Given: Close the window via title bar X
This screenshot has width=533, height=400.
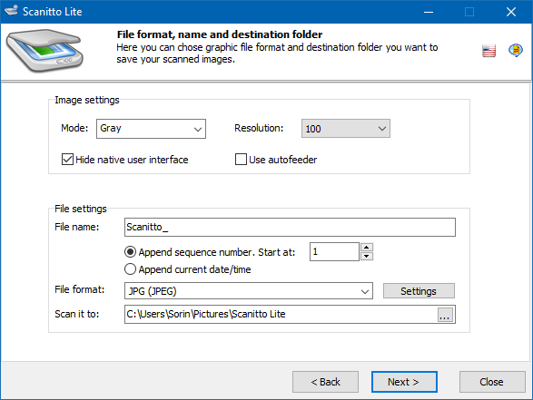Looking at the screenshot, I should click(511, 12).
